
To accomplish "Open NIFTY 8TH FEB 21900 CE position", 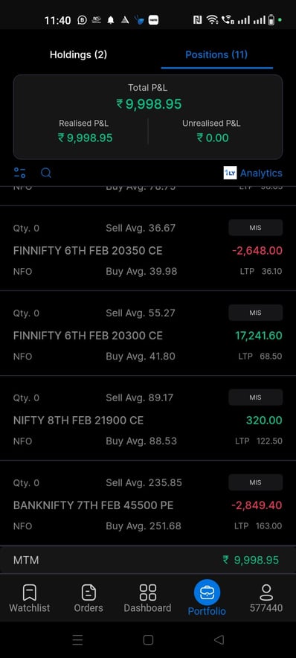I will (x=148, y=418).
